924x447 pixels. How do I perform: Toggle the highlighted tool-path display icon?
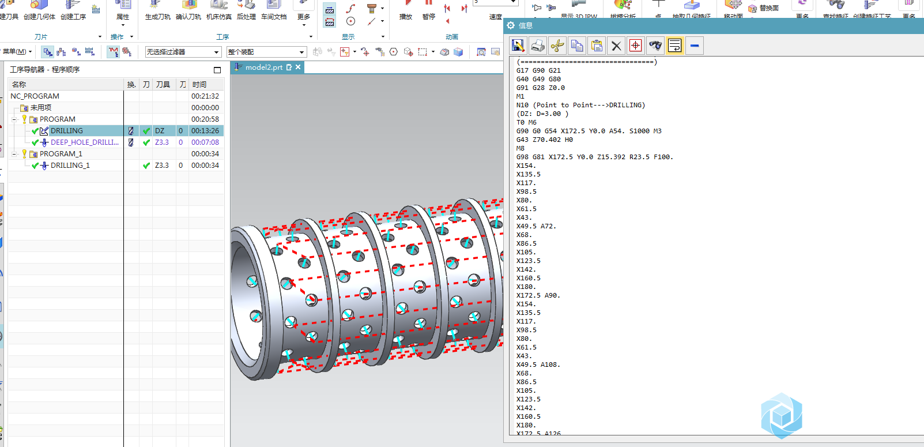[113, 52]
